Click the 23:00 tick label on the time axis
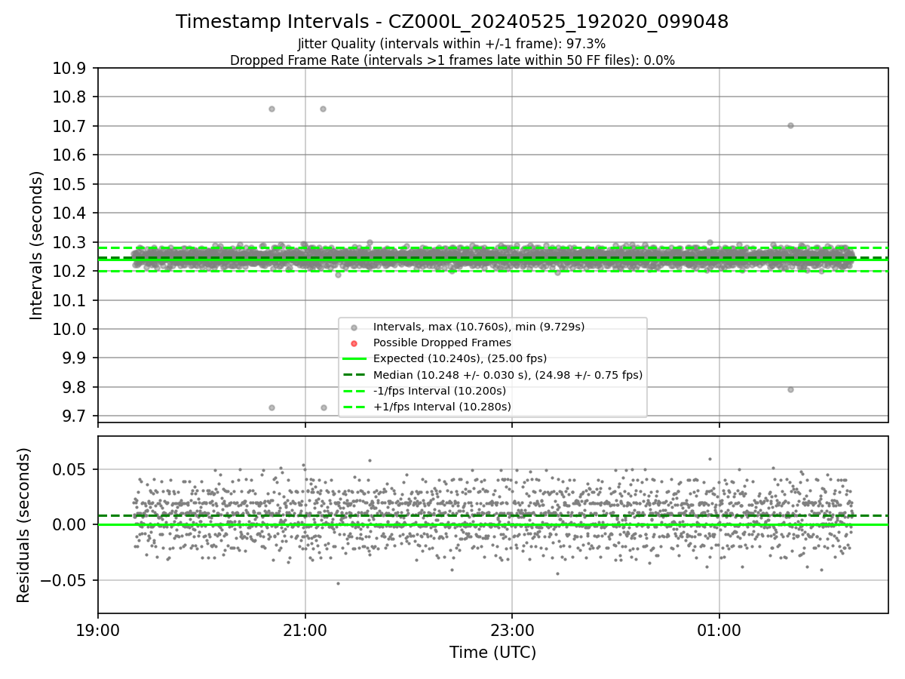This screenshot has width=905, height=679. tap(512, 630)
